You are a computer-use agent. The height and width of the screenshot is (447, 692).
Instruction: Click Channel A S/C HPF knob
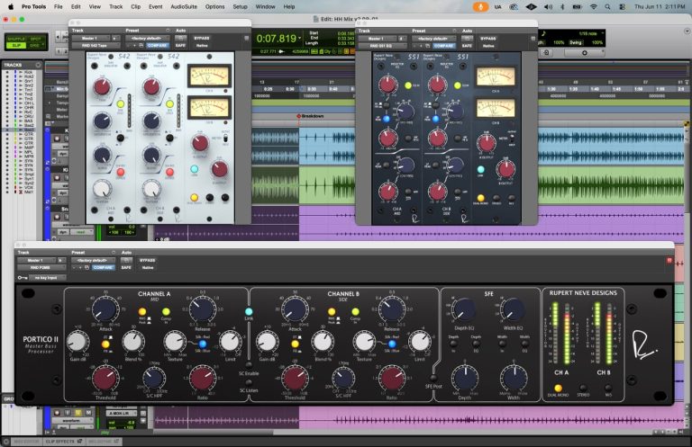coord(153,379)
